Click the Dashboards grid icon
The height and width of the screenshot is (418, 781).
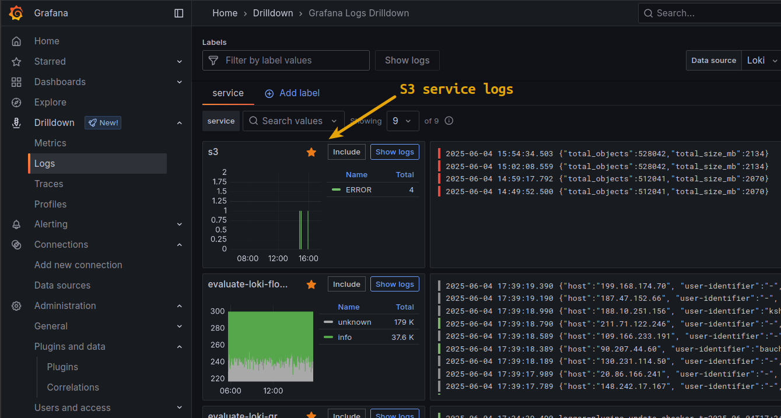(16, 82)
